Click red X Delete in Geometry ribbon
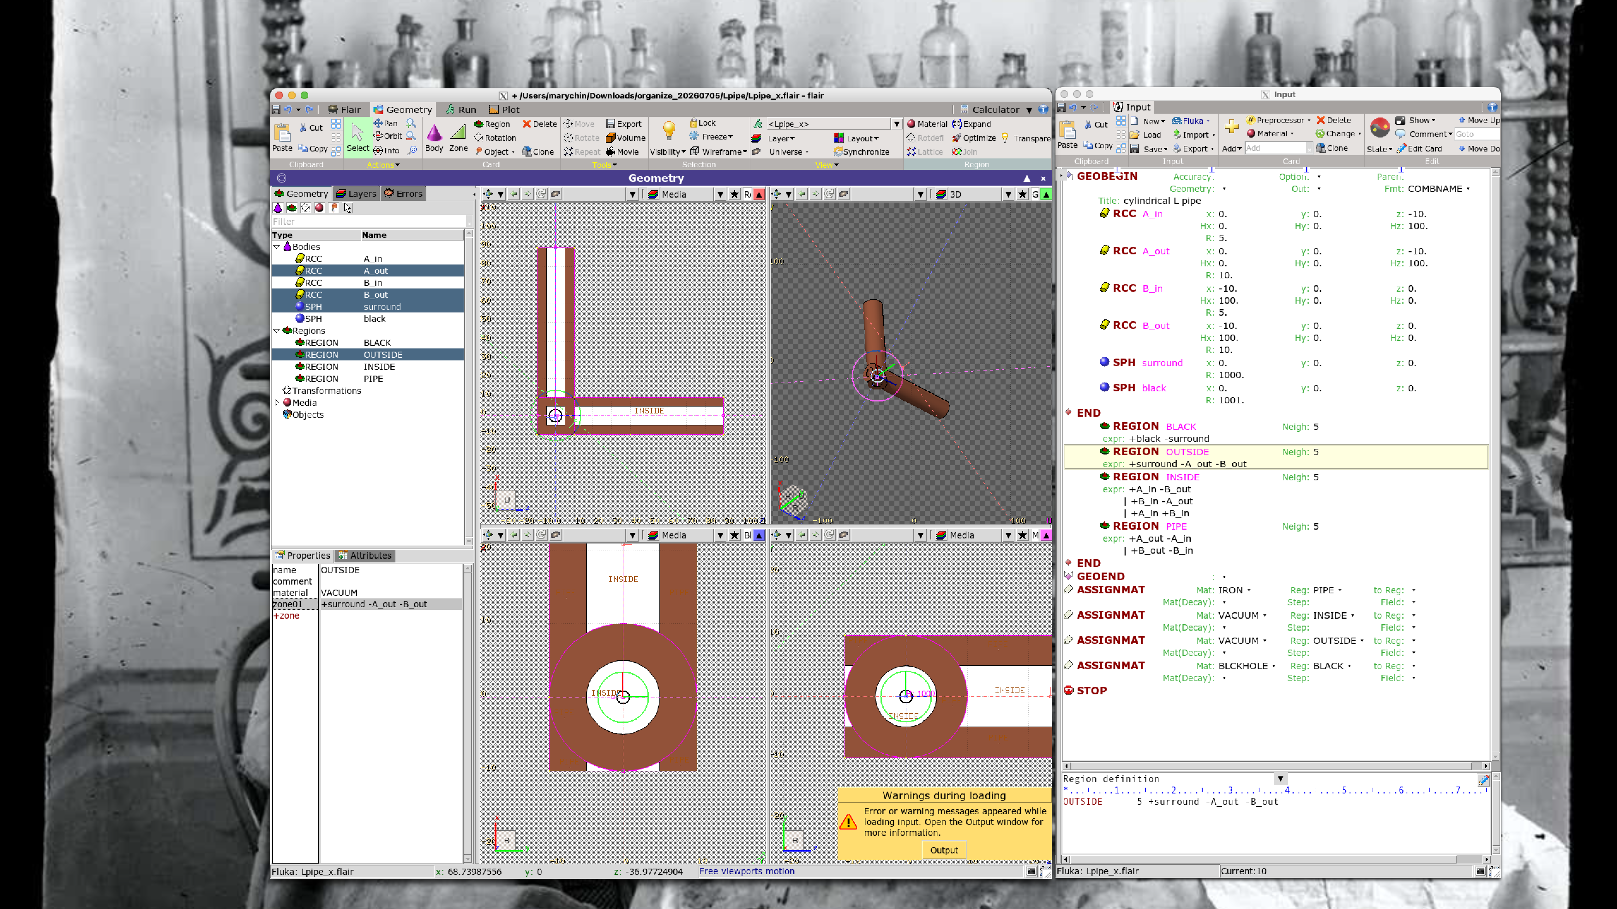1617x909 pixels. 540,124
